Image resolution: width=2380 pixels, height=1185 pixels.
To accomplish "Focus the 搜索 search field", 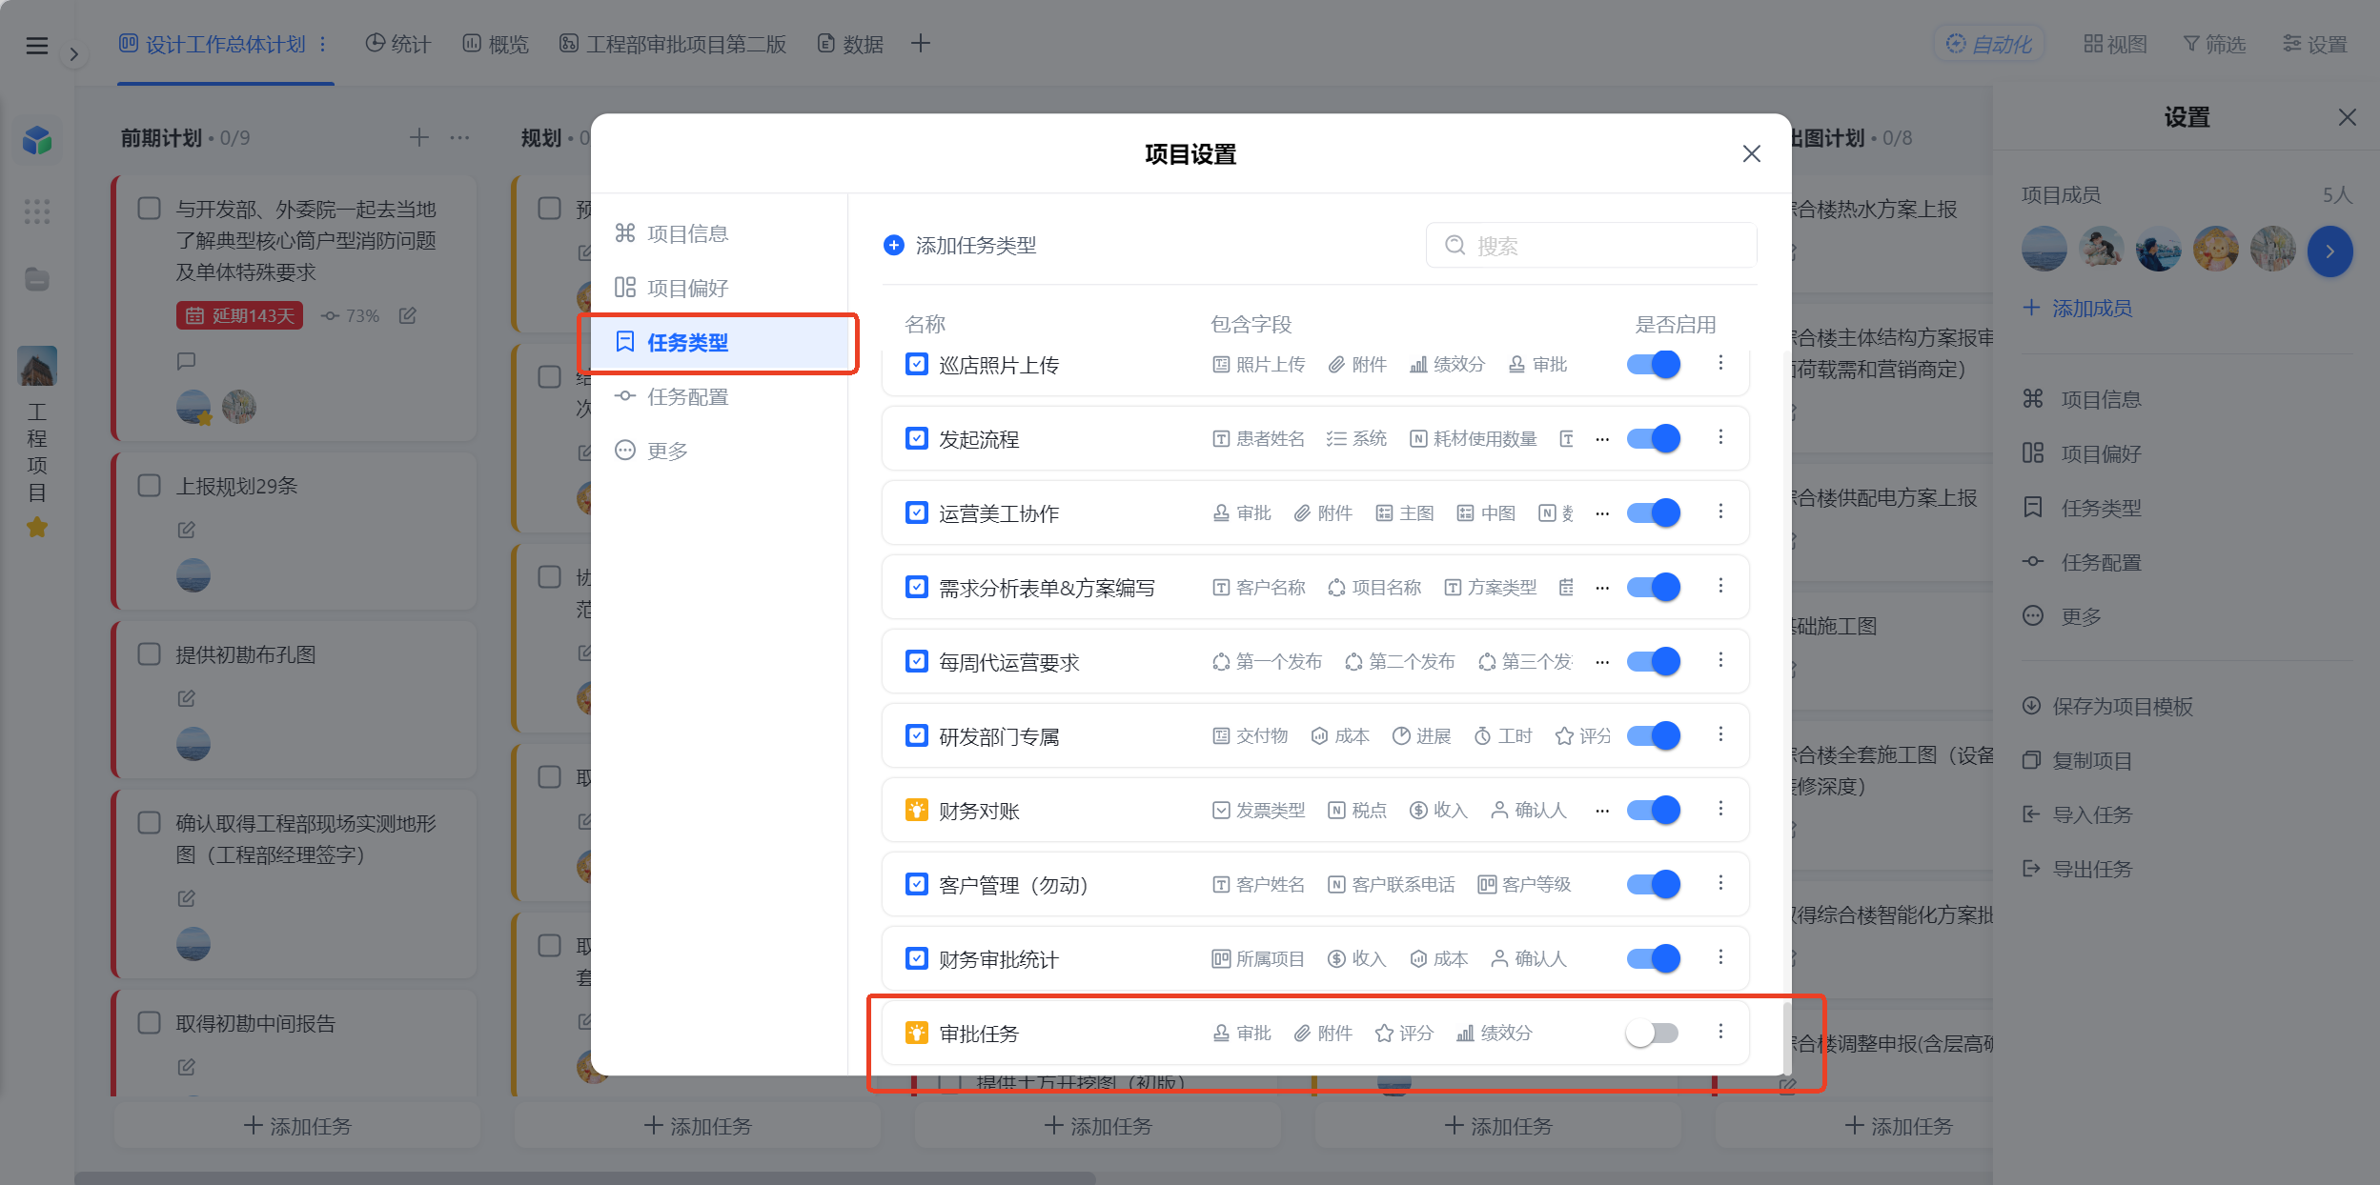I will (1591, 246).
